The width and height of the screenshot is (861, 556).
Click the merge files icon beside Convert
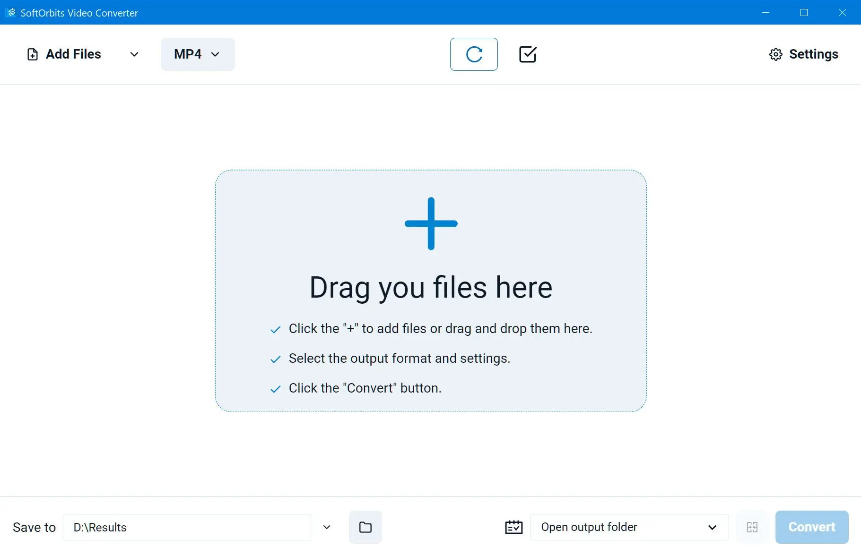[752, 527]
